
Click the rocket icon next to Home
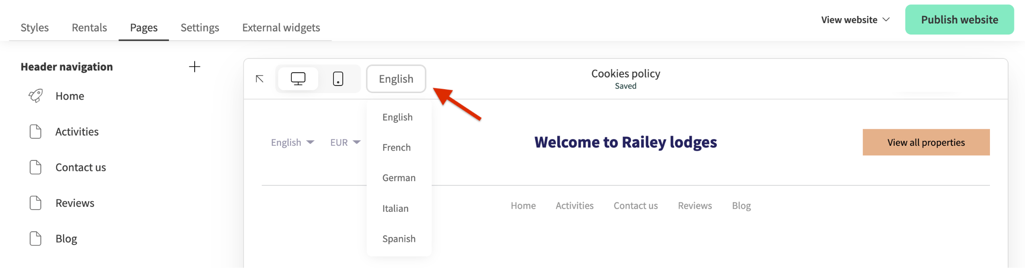click(x=35, y=96)
